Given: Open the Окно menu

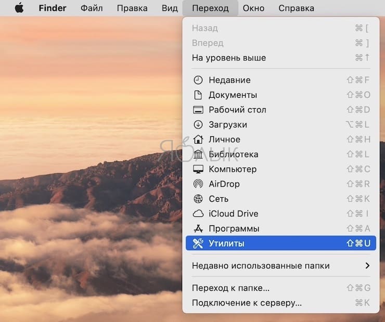Looking at the screenshot, I should pos(253,8).
